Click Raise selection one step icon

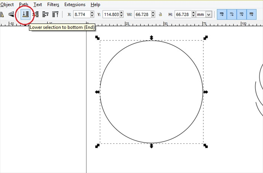[45, 14]
